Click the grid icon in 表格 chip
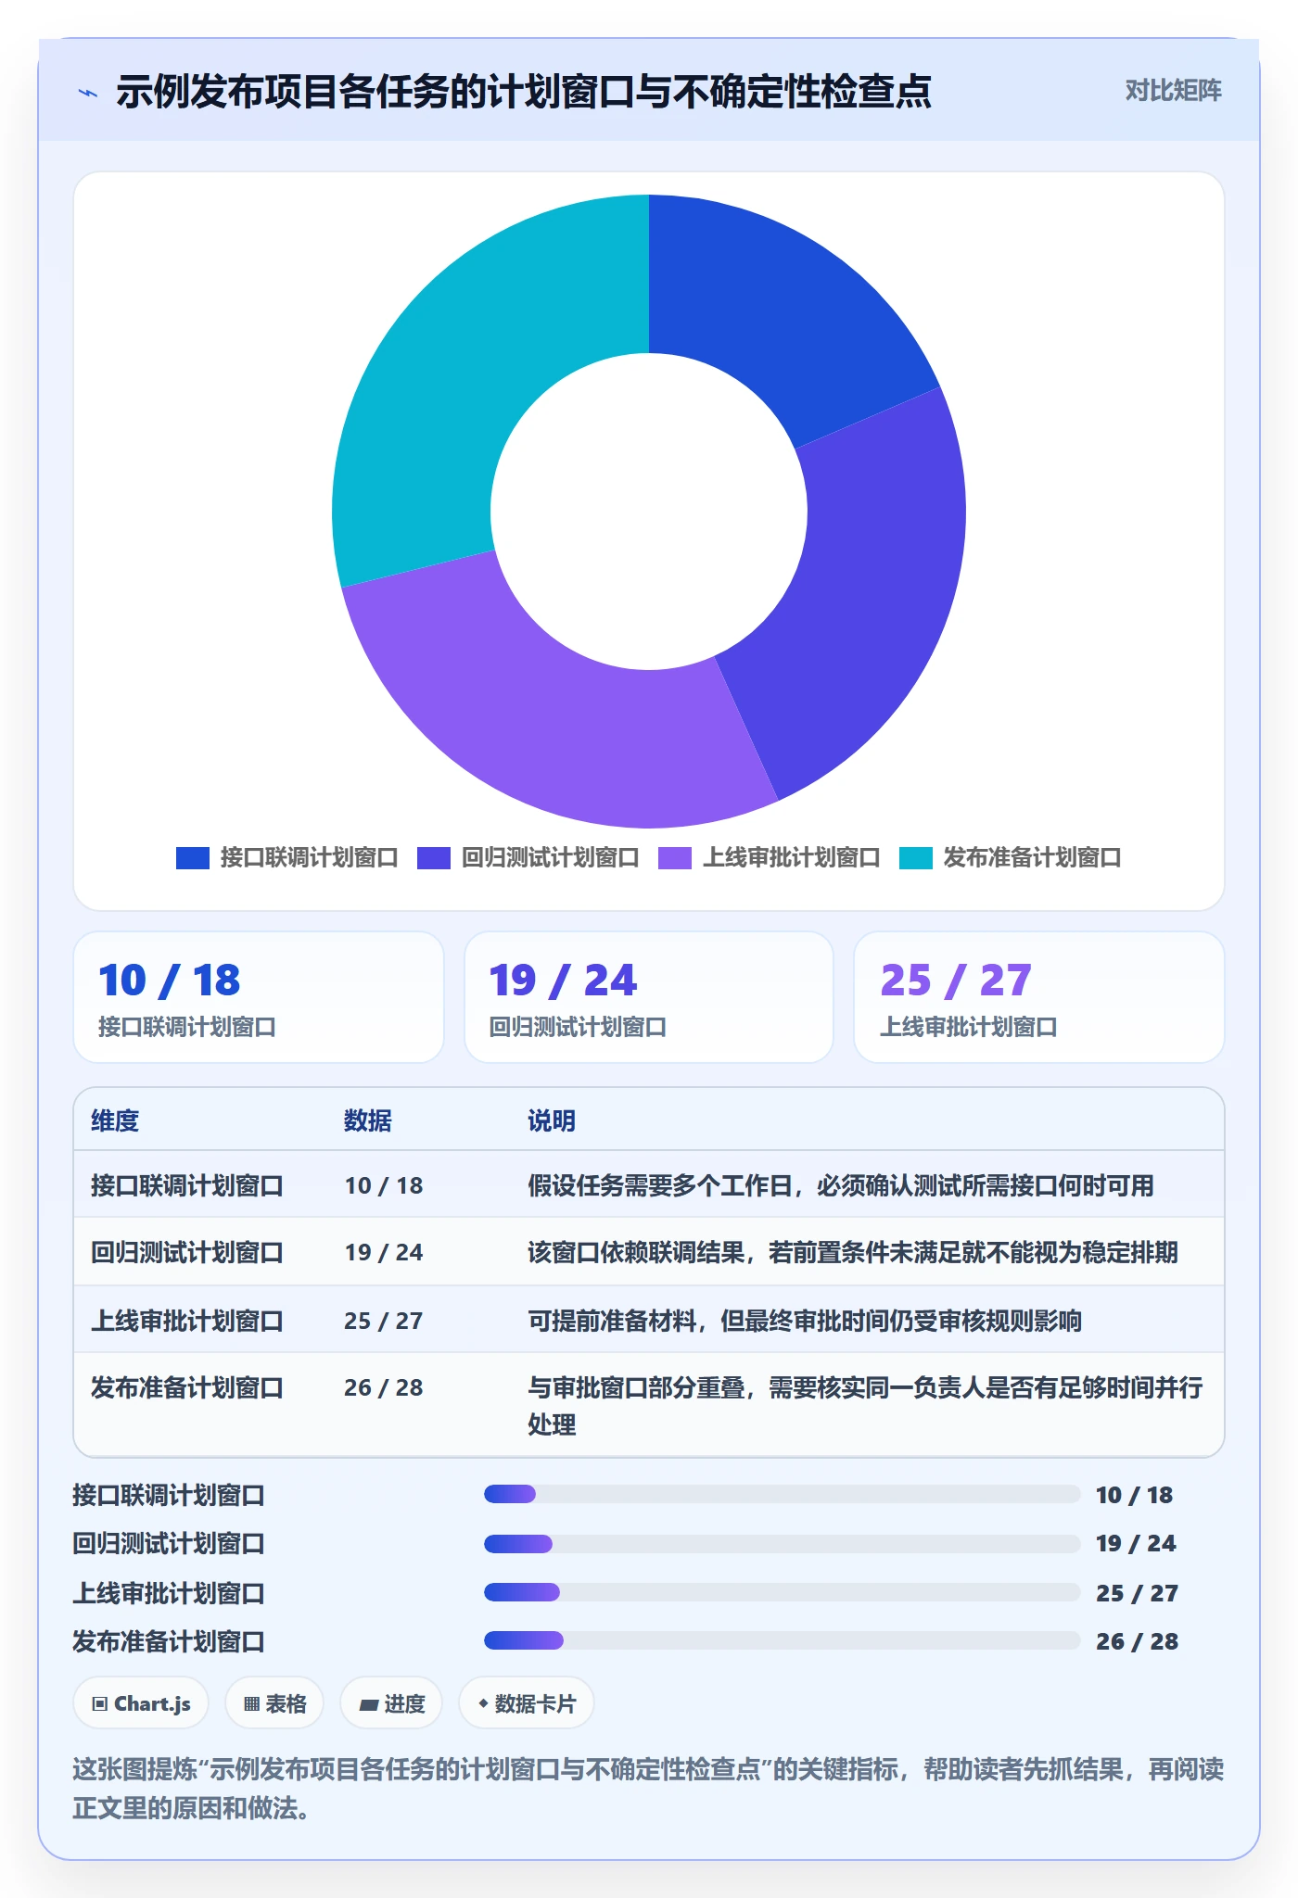The image size is (1298, 1898). pyautogui.click(x=251, y=1704)
